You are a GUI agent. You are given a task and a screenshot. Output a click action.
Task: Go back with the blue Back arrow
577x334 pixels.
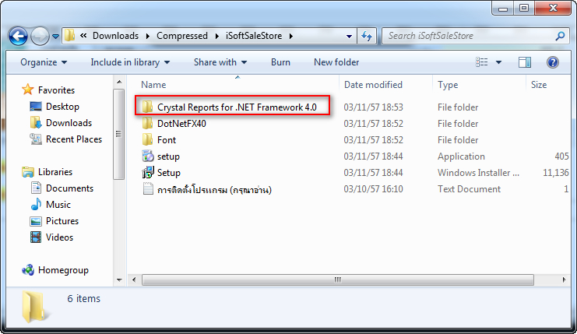point(18,36)
